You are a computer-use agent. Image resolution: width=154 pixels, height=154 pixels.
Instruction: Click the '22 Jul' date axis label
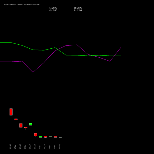click(x=30, y=147)
